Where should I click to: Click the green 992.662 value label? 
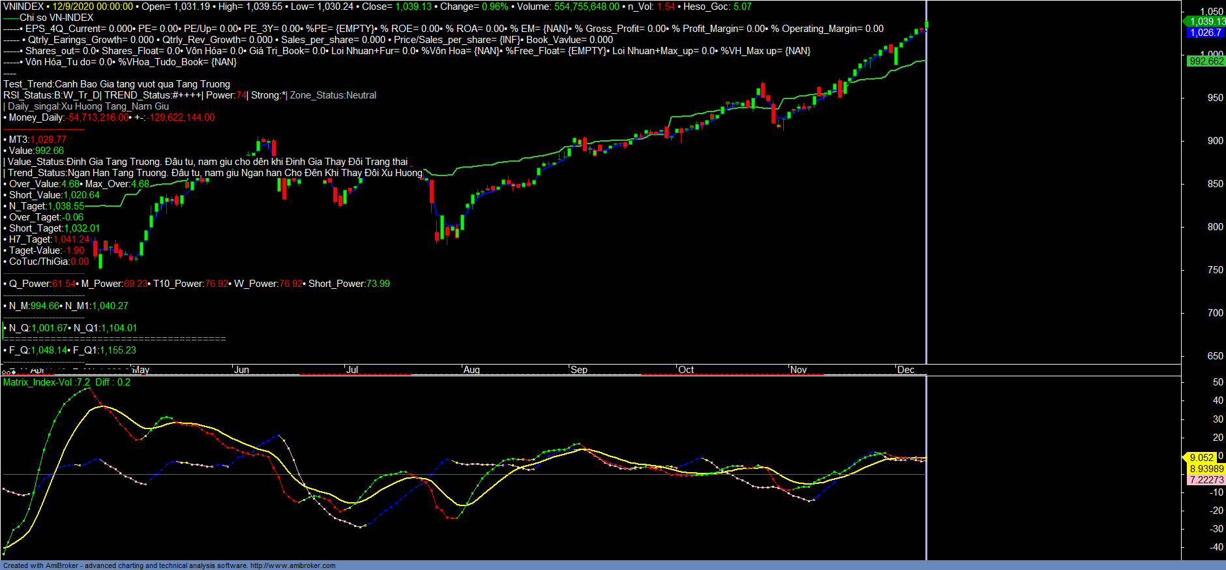coord(1206,61)
